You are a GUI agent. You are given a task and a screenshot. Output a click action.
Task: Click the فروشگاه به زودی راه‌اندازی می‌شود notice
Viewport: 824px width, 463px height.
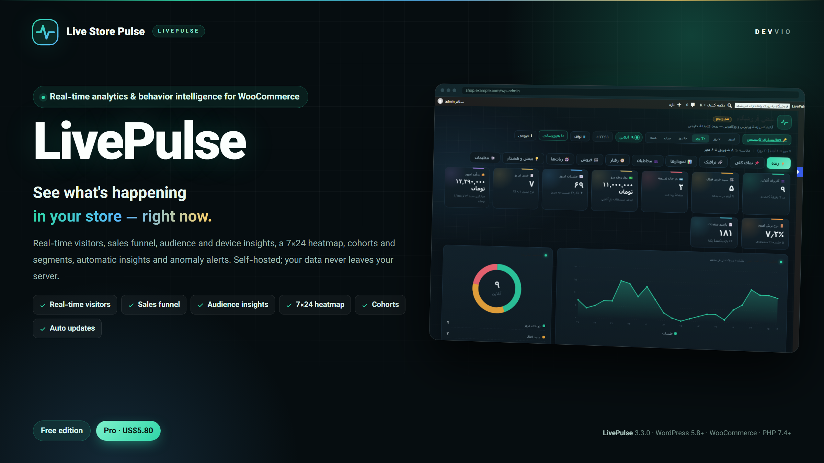click(762, 106)
